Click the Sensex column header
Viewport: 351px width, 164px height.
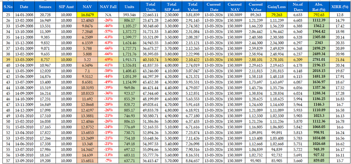click(44, 7)
